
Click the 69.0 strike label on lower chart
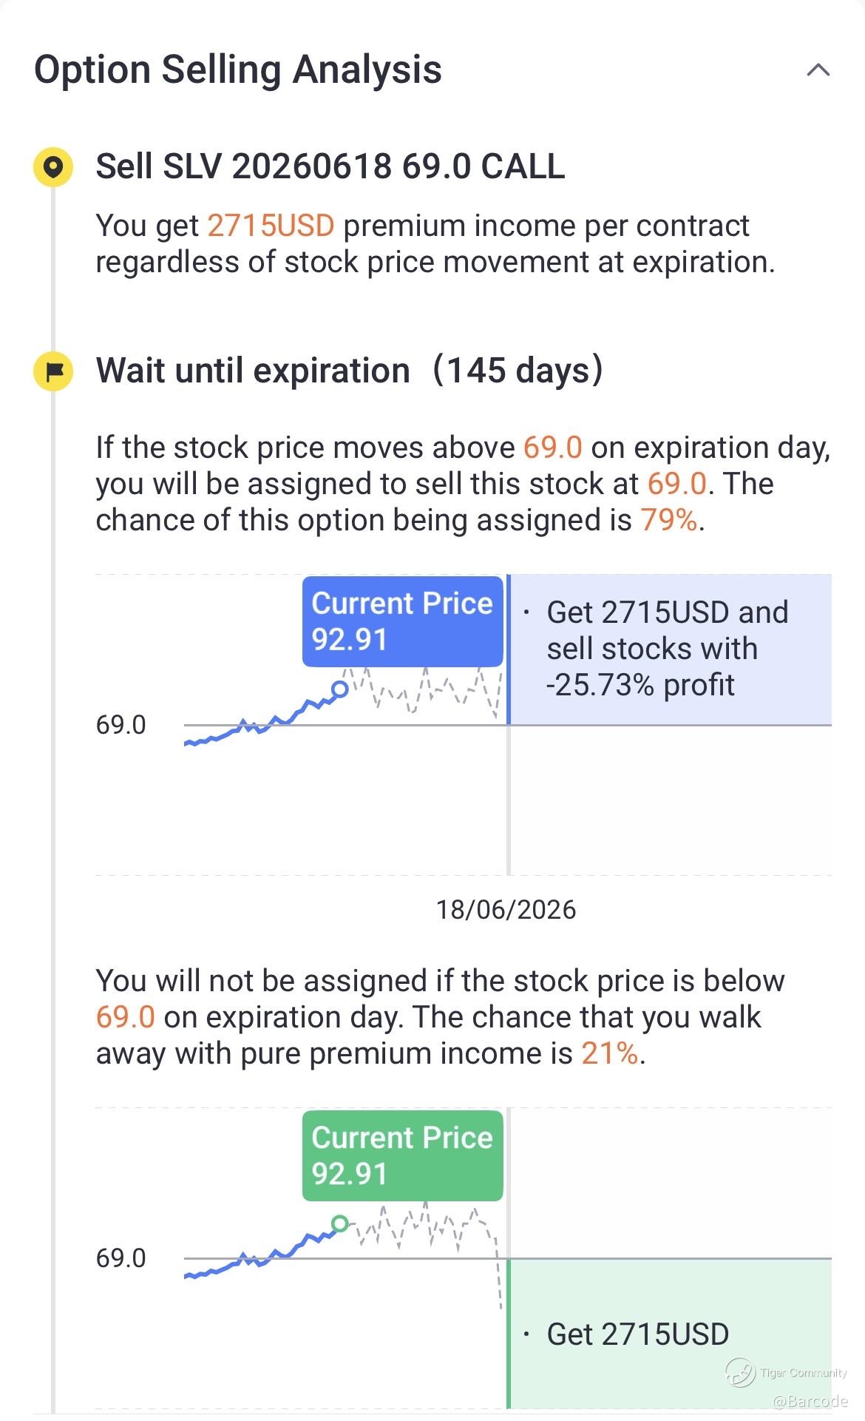coord(121,1258)
